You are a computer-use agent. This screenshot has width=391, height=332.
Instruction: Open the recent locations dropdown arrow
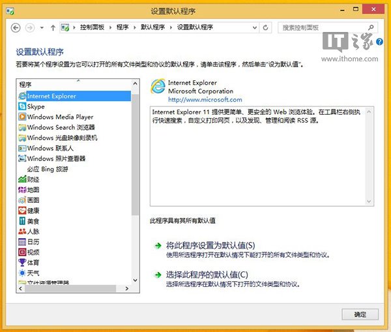click(x=41, y=28)
